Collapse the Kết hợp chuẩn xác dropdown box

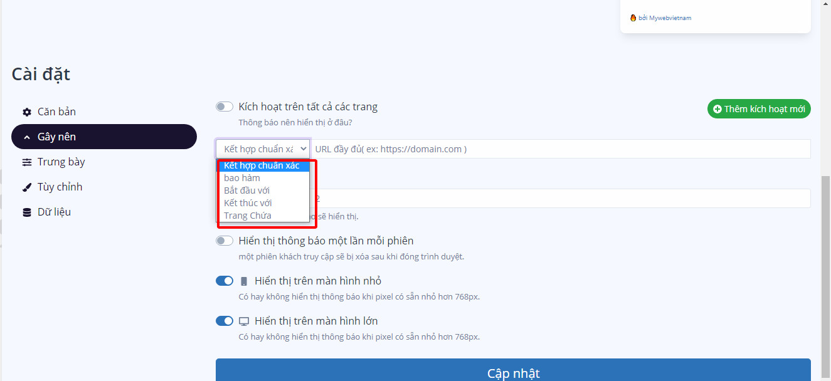tap(263, 149)
